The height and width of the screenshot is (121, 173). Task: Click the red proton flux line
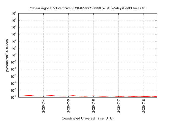[88, 96]
